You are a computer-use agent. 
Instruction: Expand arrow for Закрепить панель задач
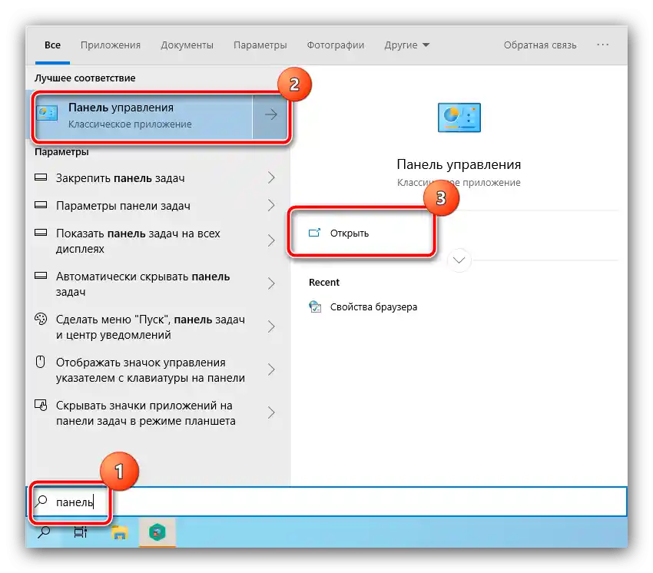pyautogui.click(x=271, y=177)
